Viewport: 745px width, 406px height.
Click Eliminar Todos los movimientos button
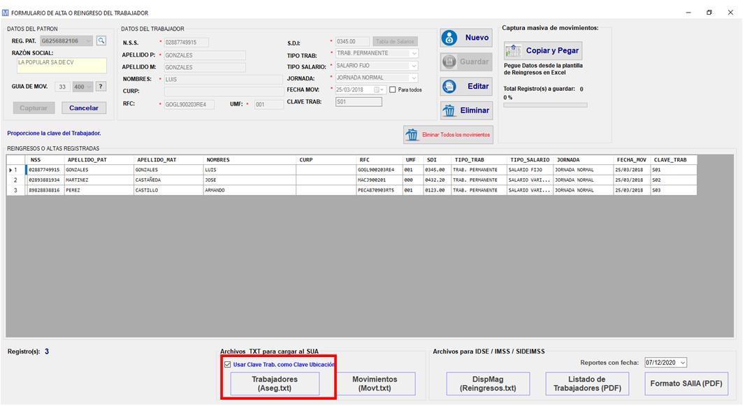[x=448, y=135]
